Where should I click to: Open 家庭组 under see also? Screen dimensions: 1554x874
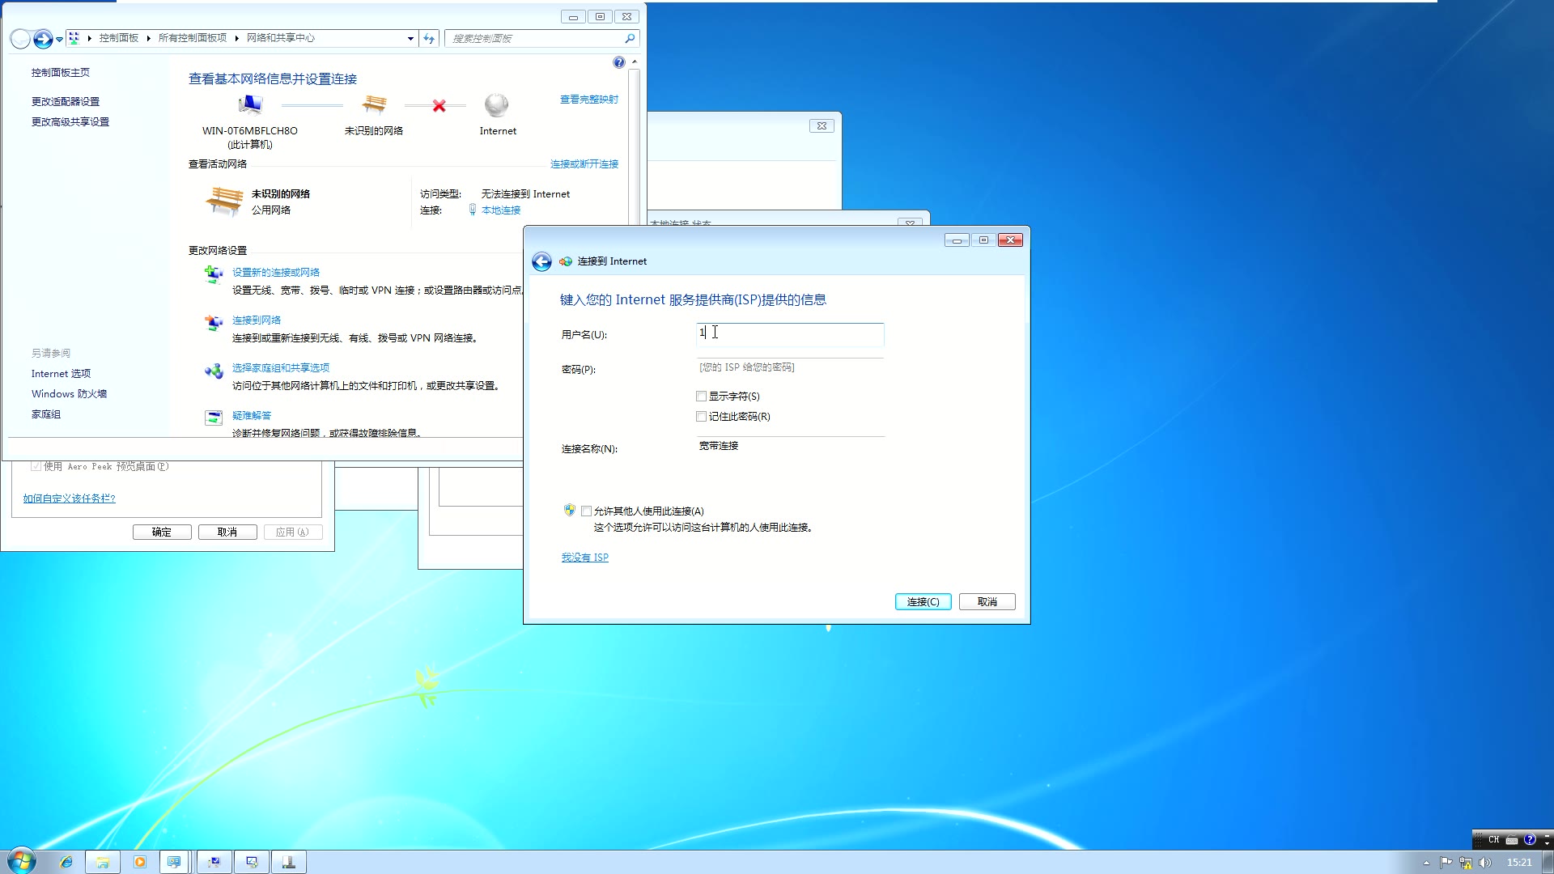click(46, 414)
